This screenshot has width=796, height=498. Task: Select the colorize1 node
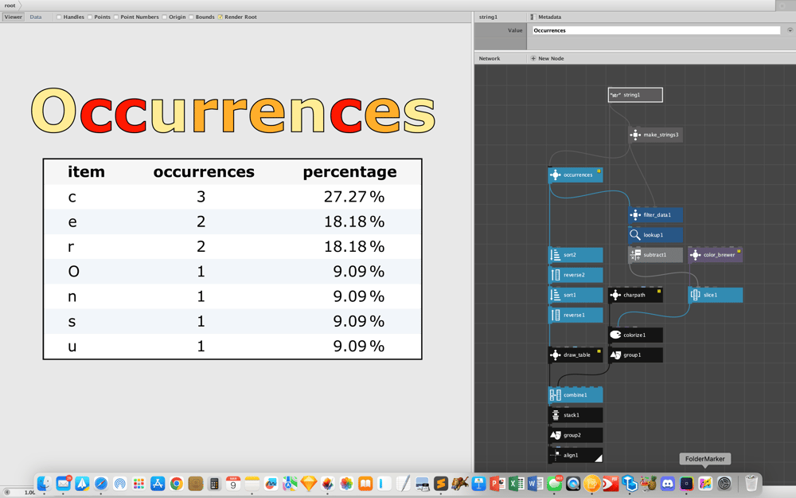pos(635,335)
